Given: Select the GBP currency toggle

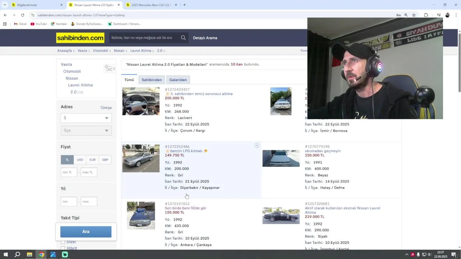Looking at the screenshot, I should tap(105, 160).
